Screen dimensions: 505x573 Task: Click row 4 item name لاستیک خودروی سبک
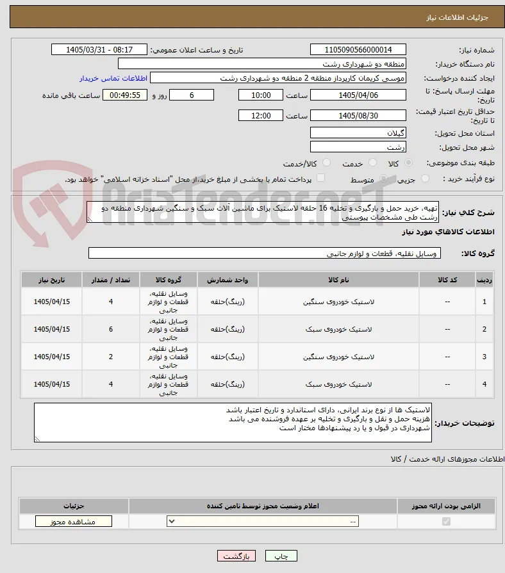pyautogui.click(x=338, y=384)
